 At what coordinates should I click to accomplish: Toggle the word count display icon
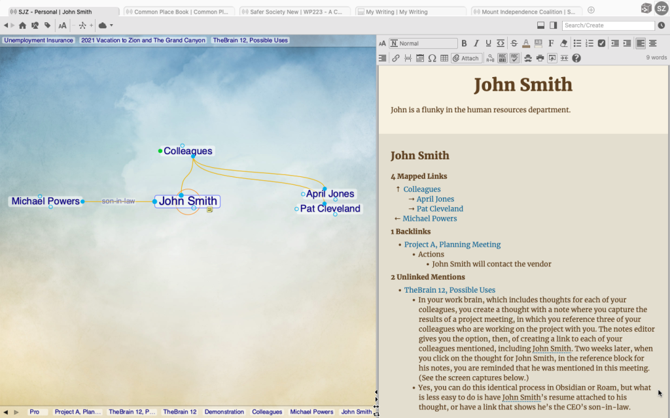tap(502, 58)
